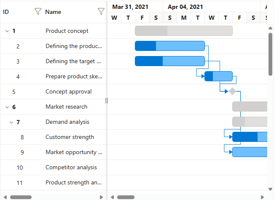Click the chart horizontal left scroll arrow

coord(112,197)
